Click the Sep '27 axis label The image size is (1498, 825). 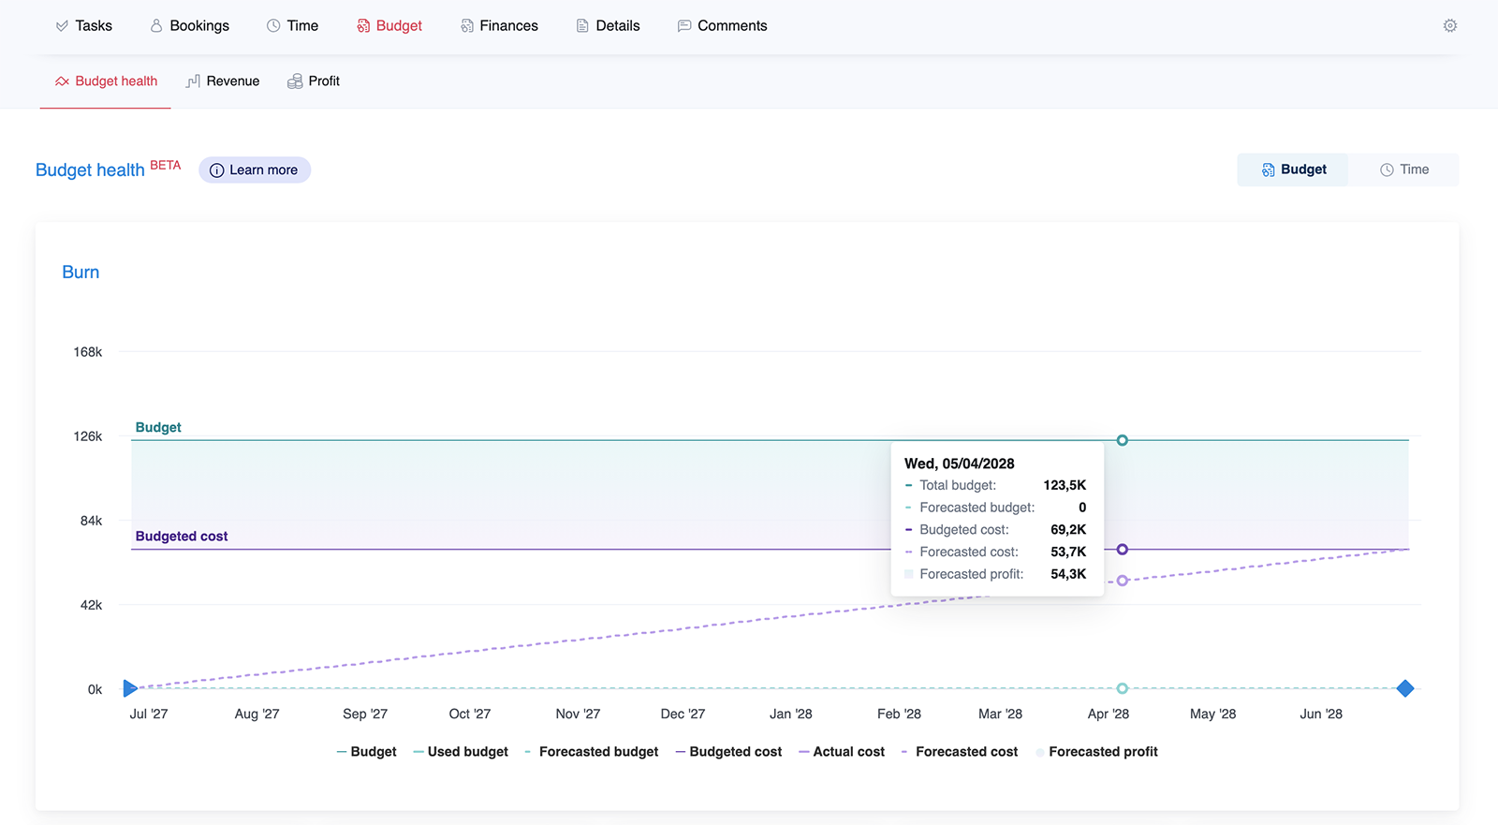pyautogui.click(x=365, y=715)
